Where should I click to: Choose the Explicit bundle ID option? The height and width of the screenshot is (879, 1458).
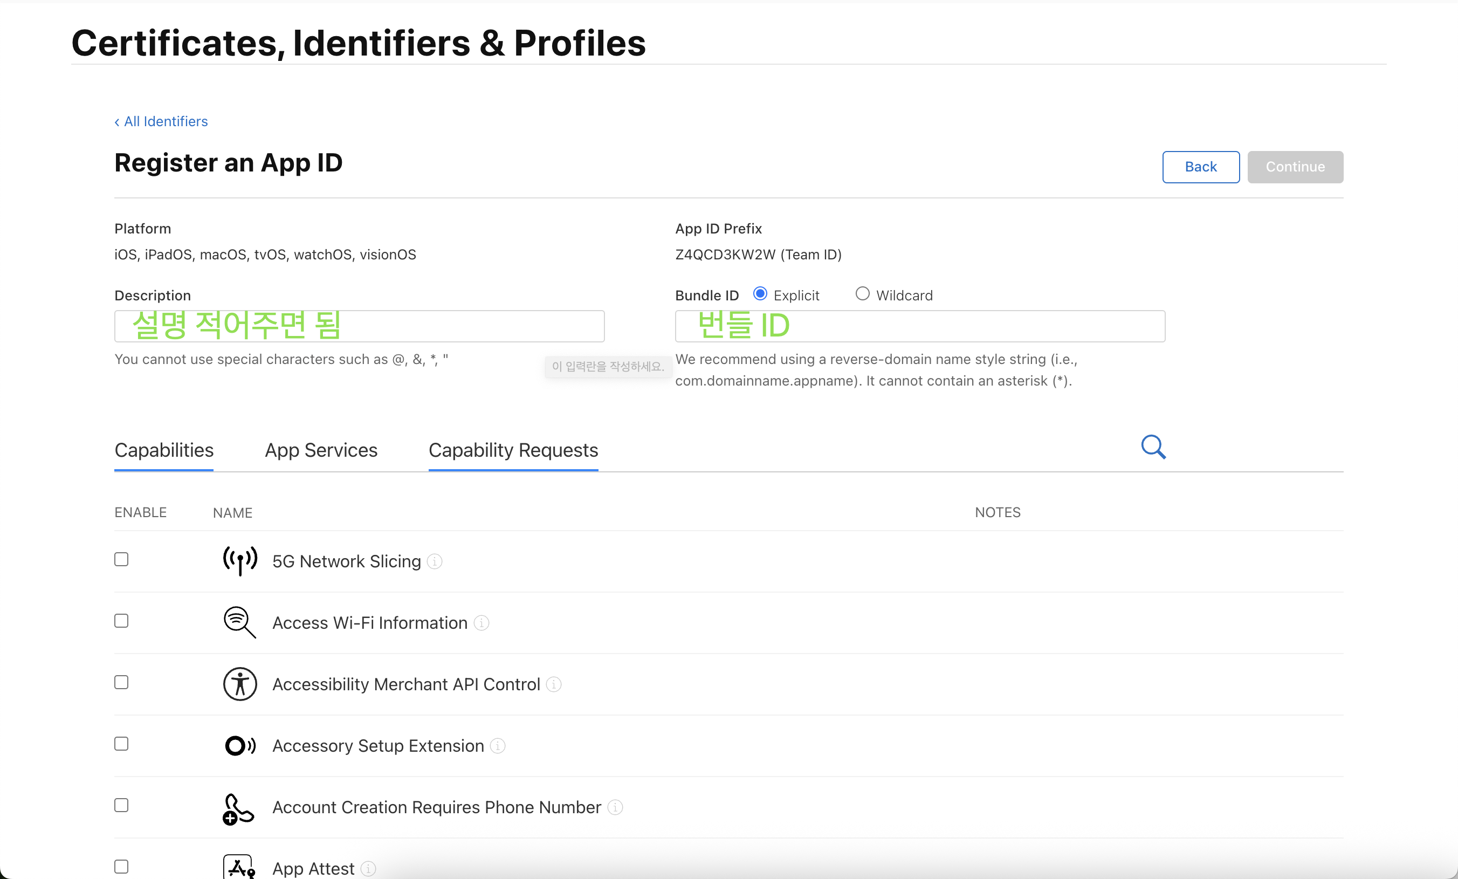coord(760,294)
